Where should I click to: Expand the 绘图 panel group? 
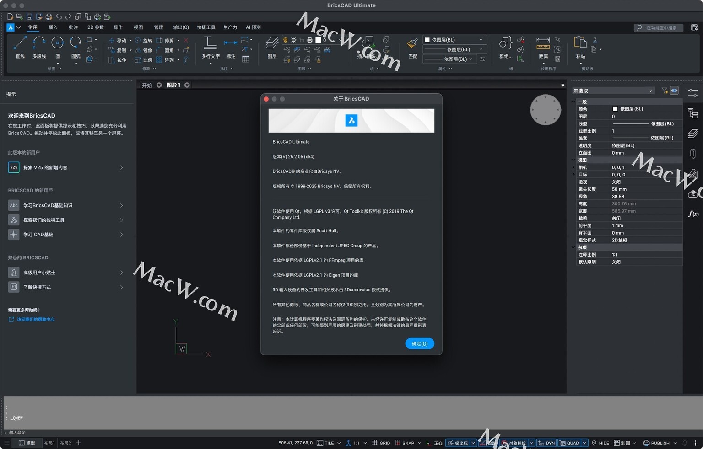(x=54, y=69)
